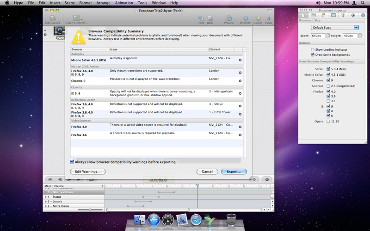Click the timeline zoom slider
The image size is (370, 231).
click(90, 210)
